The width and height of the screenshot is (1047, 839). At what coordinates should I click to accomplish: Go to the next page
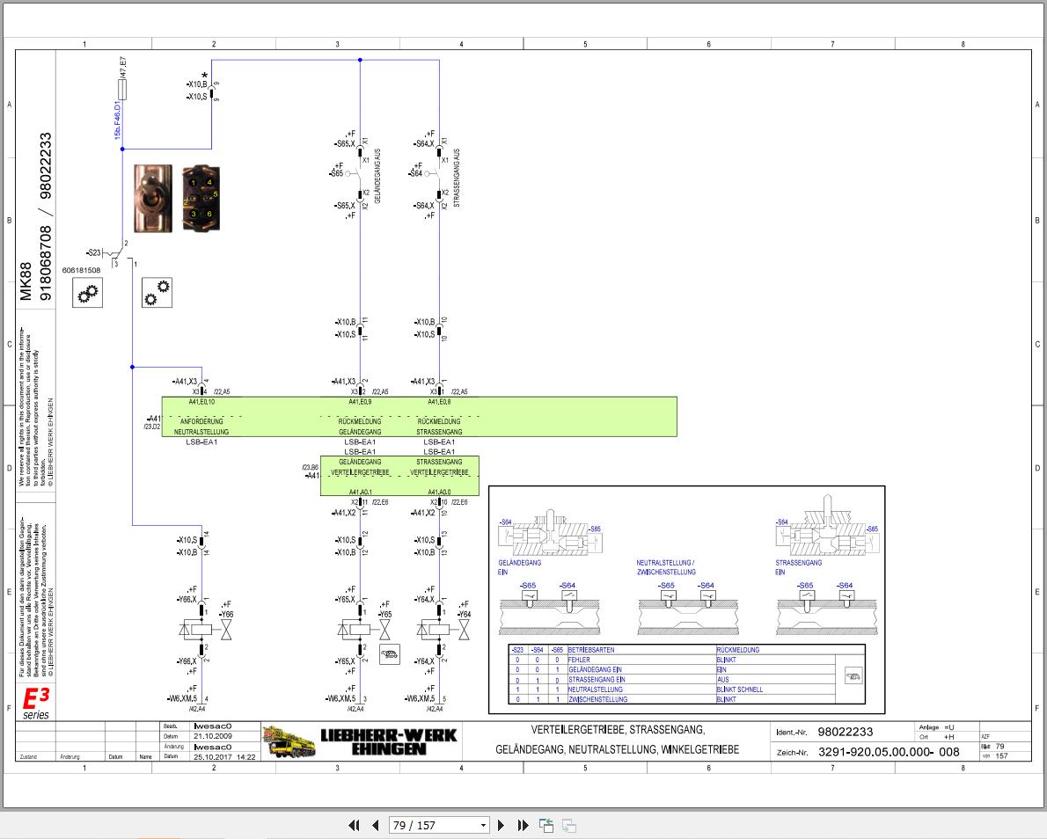pyautogui.click(x=502, y=826)
